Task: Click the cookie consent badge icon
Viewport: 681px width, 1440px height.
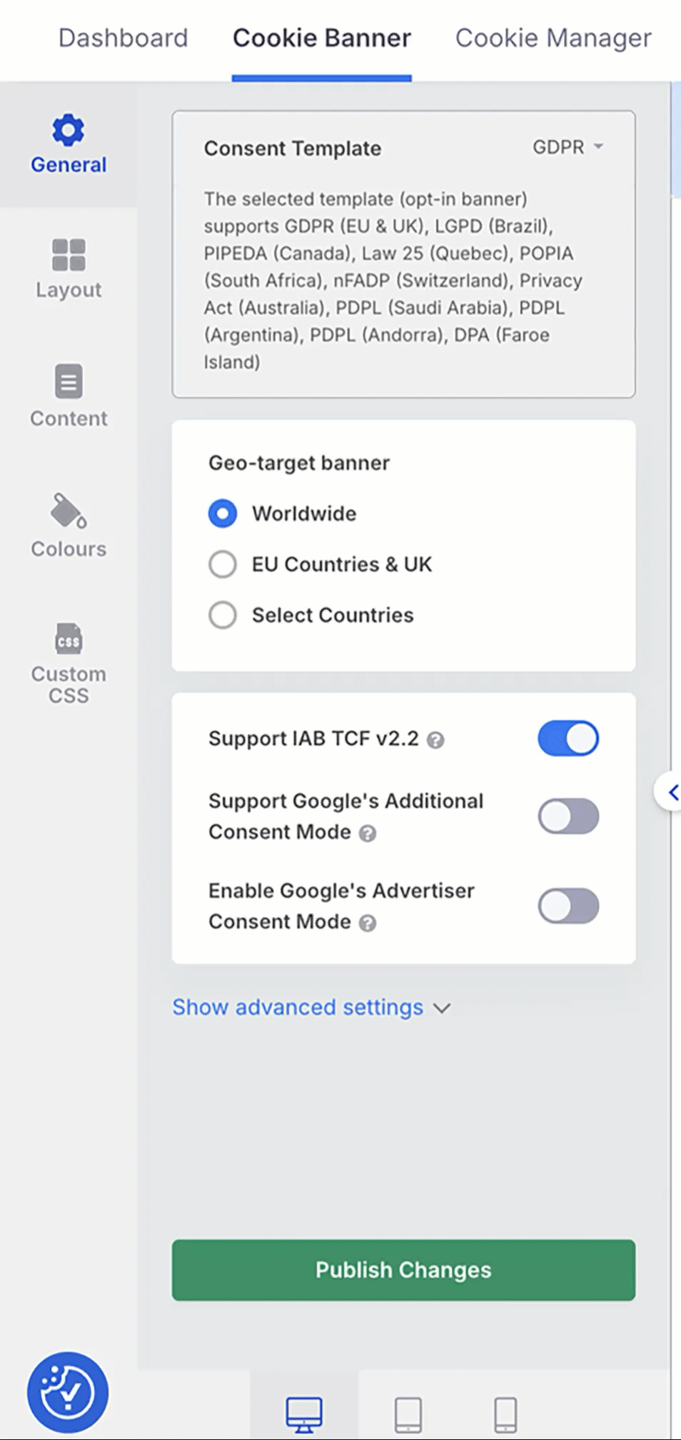Action: tap(68, 1392)
